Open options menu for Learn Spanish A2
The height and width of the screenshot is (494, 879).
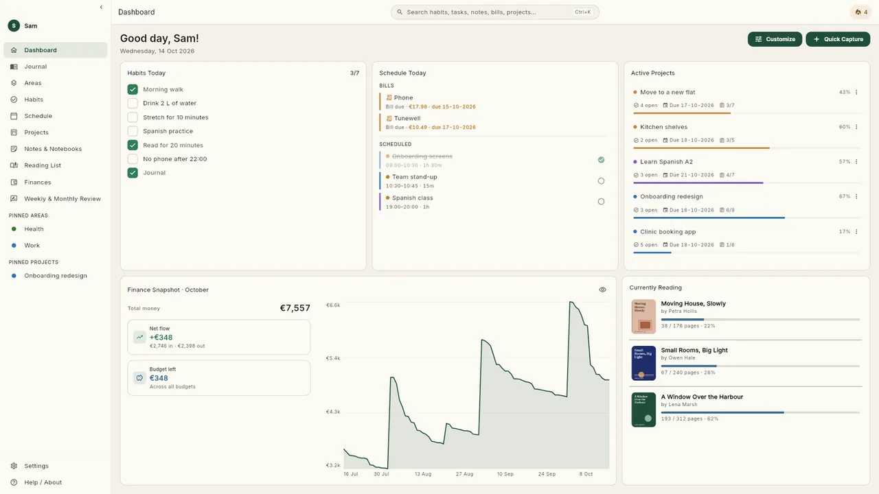856,162
